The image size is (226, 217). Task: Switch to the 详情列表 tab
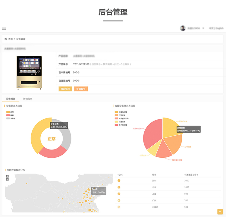[x=28, y=99]
